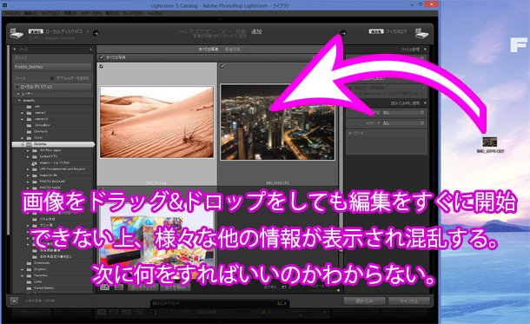Click inside the キーワード text field

(x=387, y=146)
